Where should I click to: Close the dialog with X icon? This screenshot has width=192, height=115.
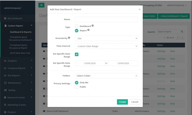coord(140,9)
